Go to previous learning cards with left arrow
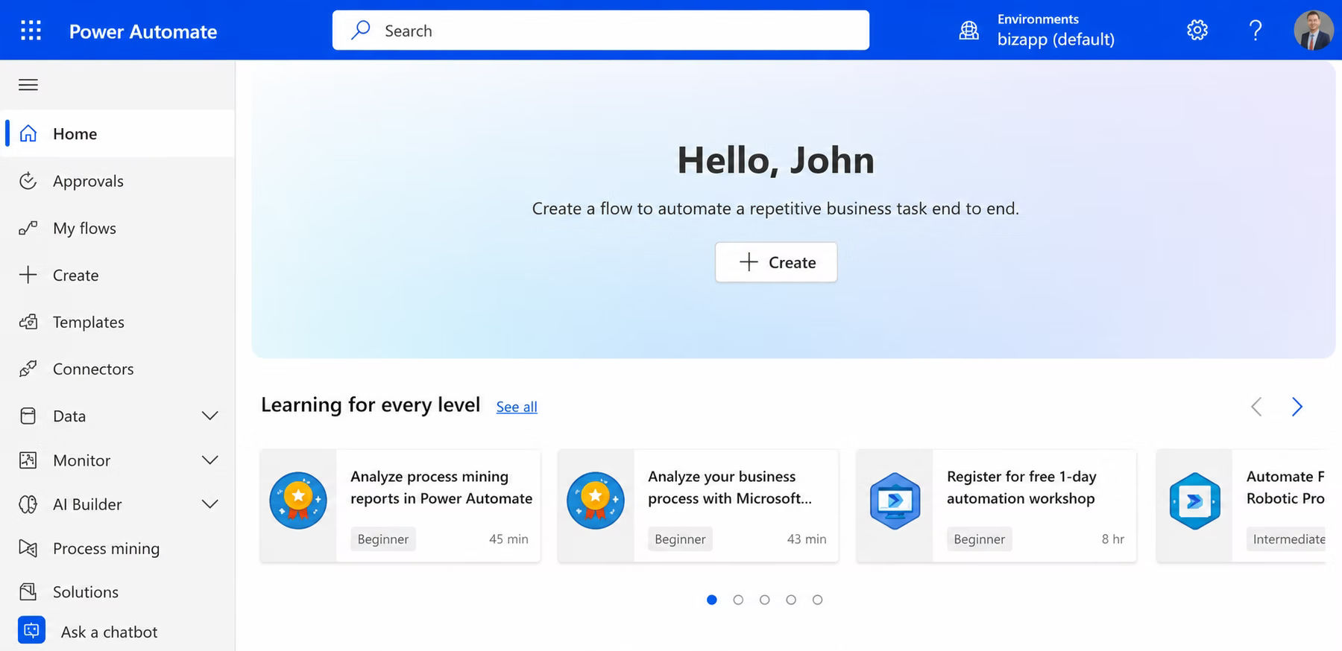 1256,407
